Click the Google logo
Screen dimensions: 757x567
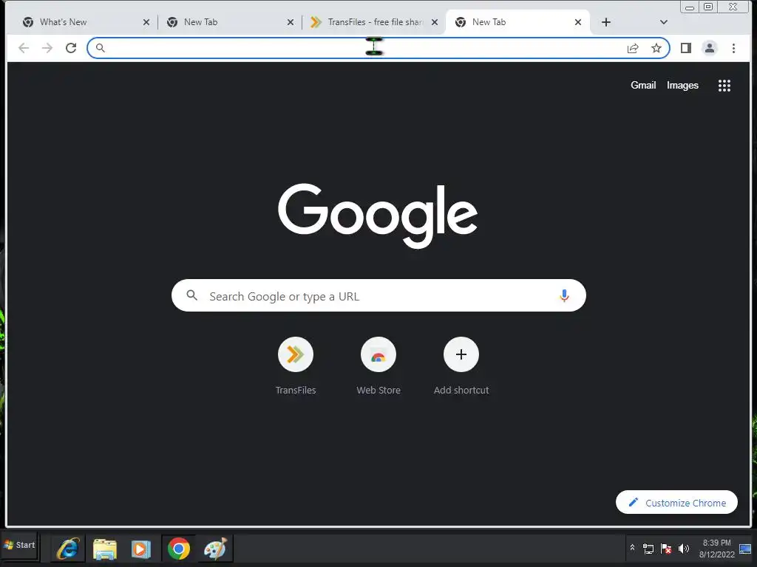click(x=378, y=215)
